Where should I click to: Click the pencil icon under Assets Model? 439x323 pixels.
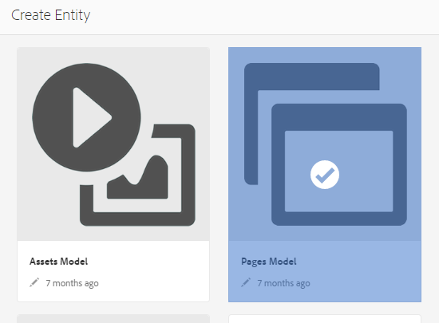[x=34, y=282]
